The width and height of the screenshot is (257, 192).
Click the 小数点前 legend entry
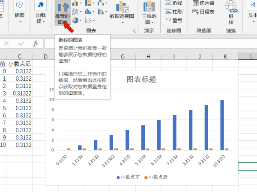[128, 177]
